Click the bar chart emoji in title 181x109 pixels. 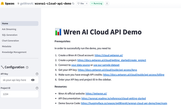(x=58, y=32)
